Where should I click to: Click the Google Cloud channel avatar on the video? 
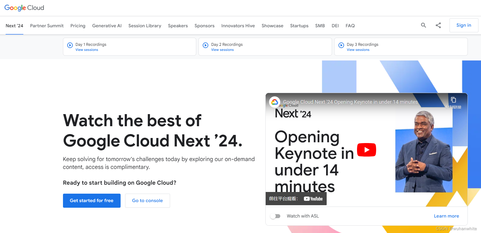(275, 102)
